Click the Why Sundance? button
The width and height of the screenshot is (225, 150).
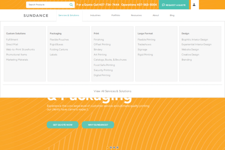[x=98, y=125]
